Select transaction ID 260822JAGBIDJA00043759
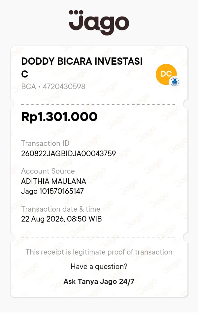Screen dimensions: 198x313 (68, 153)
